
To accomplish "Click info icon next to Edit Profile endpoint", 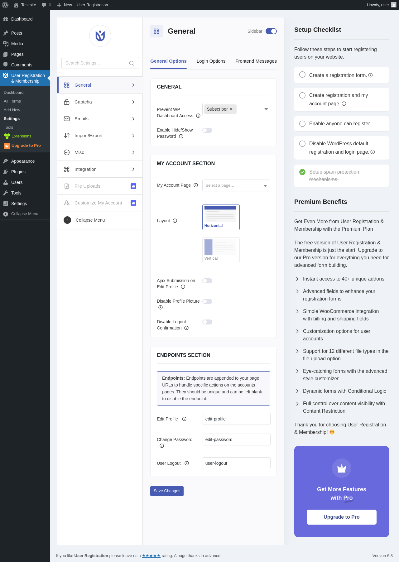I will tap(184, 419).
